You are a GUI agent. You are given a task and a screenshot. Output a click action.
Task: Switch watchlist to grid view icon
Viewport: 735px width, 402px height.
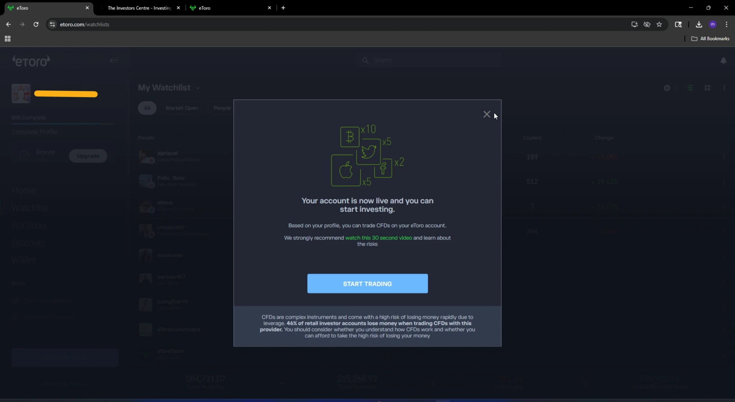point(707,88)
